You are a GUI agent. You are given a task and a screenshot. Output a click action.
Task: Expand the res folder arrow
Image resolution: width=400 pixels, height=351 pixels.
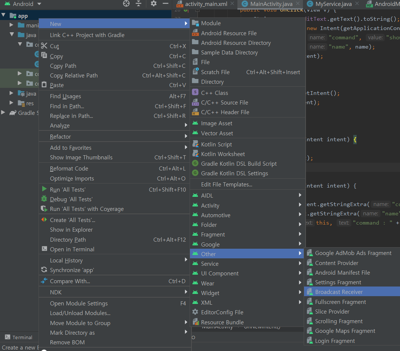click(x=11, y=103)
